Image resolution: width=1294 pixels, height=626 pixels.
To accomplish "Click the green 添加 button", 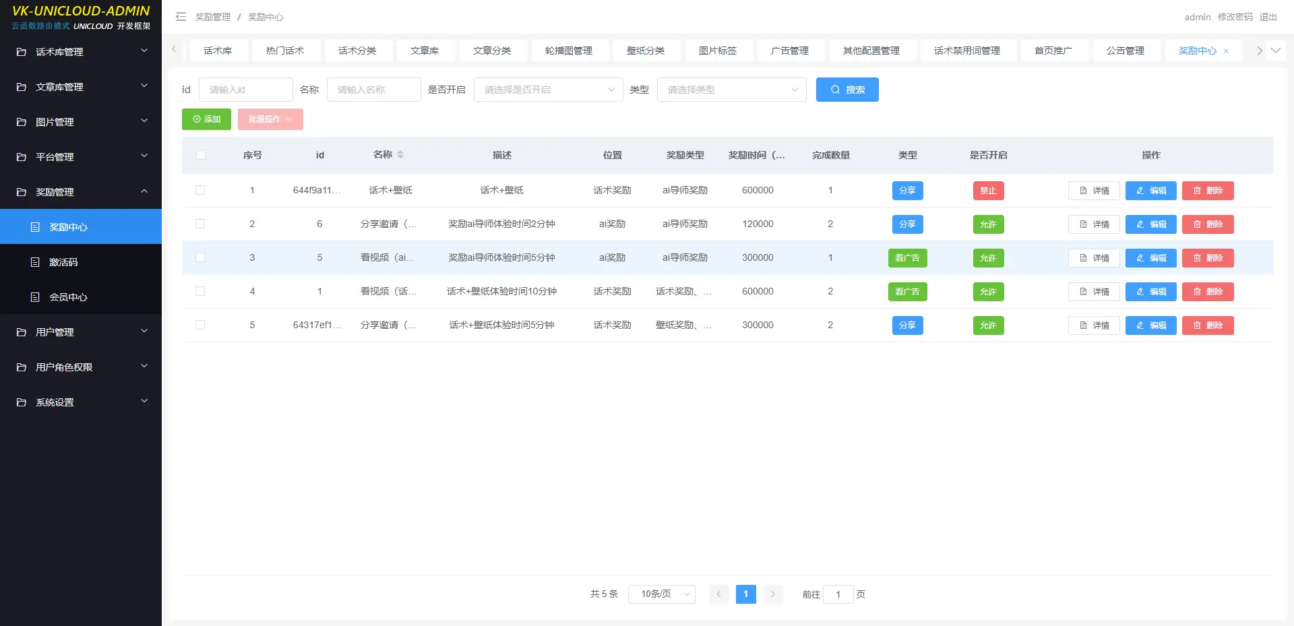I will (206, 119).
